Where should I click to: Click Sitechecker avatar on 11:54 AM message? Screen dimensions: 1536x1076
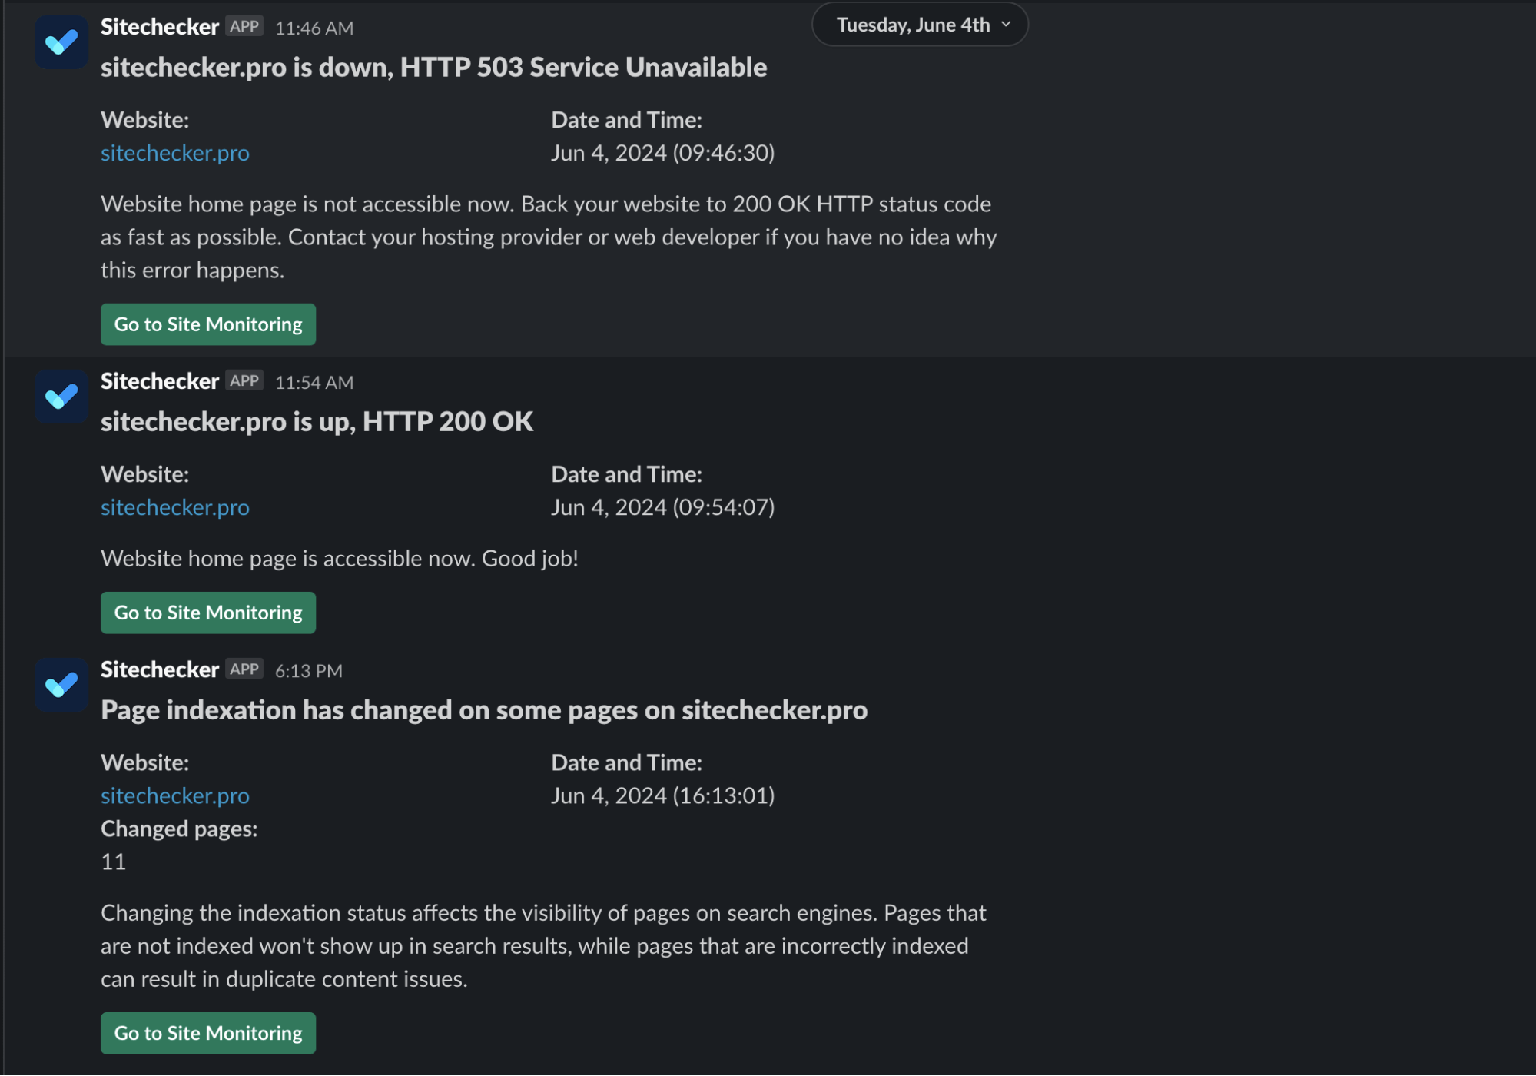[x=61, y=397]
